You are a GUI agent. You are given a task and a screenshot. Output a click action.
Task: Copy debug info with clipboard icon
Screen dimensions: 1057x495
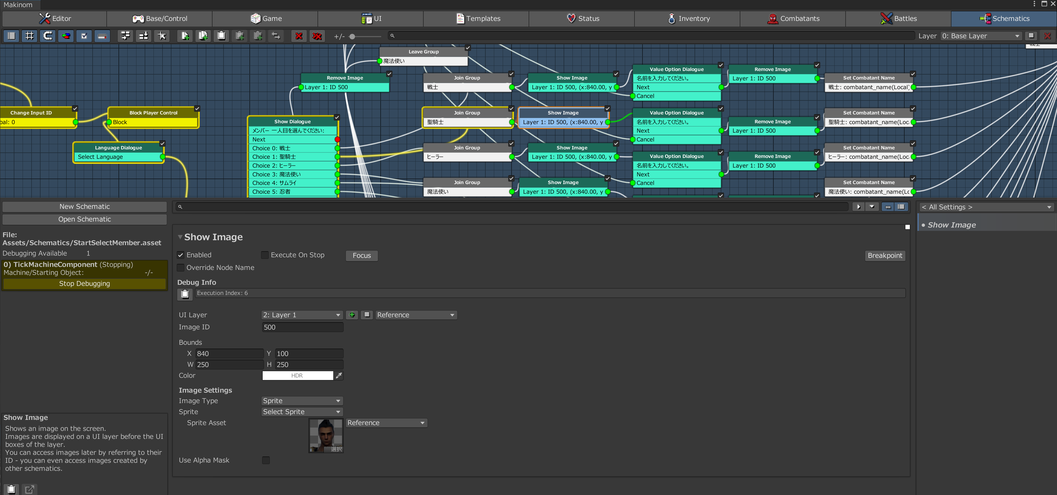coord(185,294)
